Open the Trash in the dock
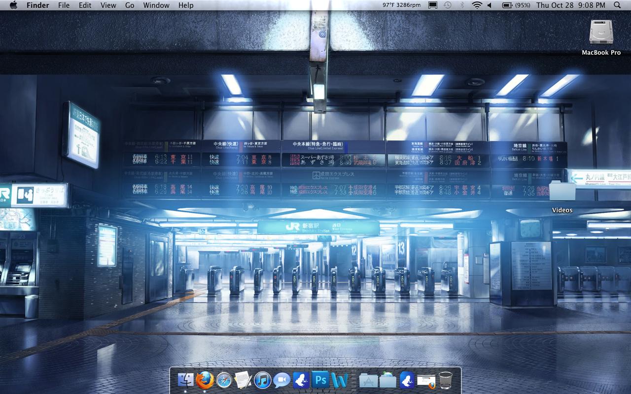The image size is (631, 394). pyautogui.click(x=446, y=380)
